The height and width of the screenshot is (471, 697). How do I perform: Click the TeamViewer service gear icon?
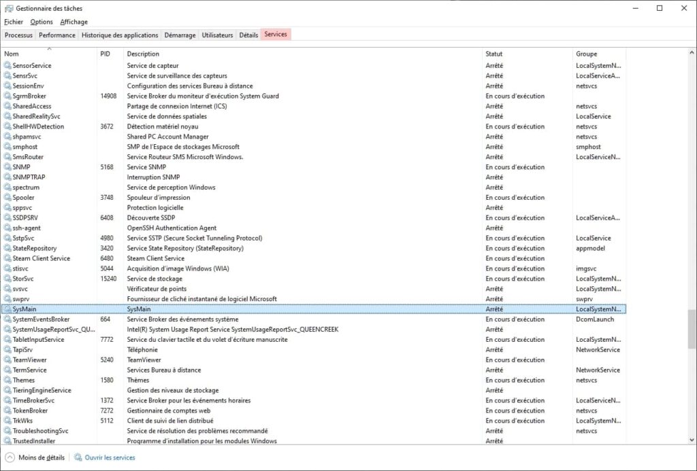pos(7,360)
